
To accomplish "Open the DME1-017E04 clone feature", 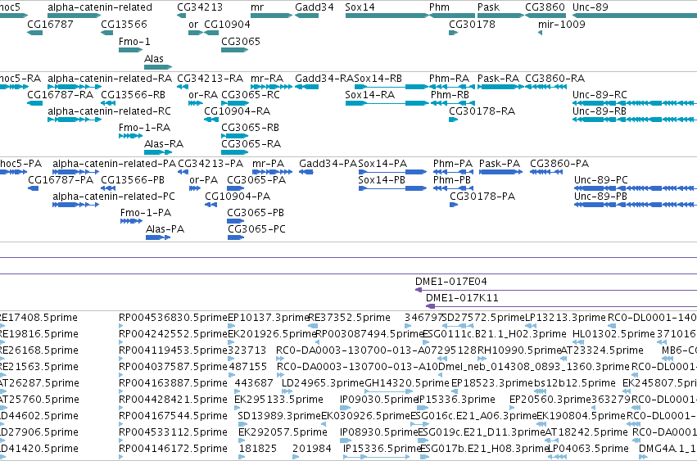I will tap(556, 290).
